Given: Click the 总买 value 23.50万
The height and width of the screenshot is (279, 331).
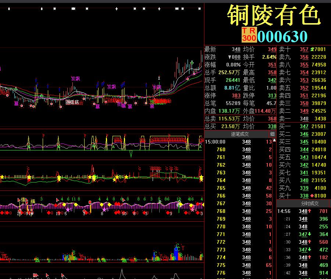Looking at the screenshot, I should click(x=231, y=126).
